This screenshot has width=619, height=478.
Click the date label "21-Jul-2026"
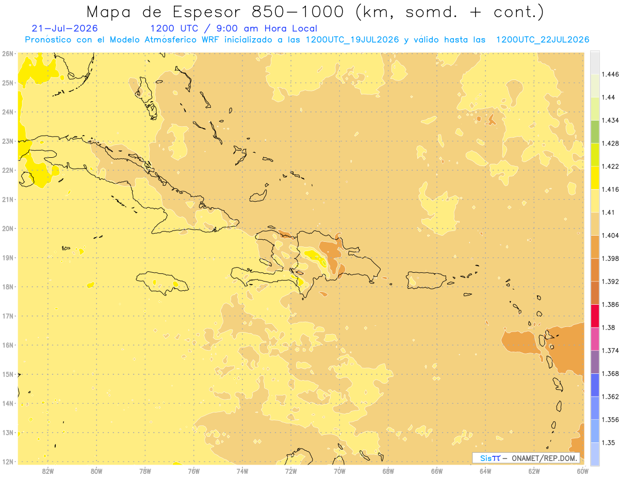(64, 28)
